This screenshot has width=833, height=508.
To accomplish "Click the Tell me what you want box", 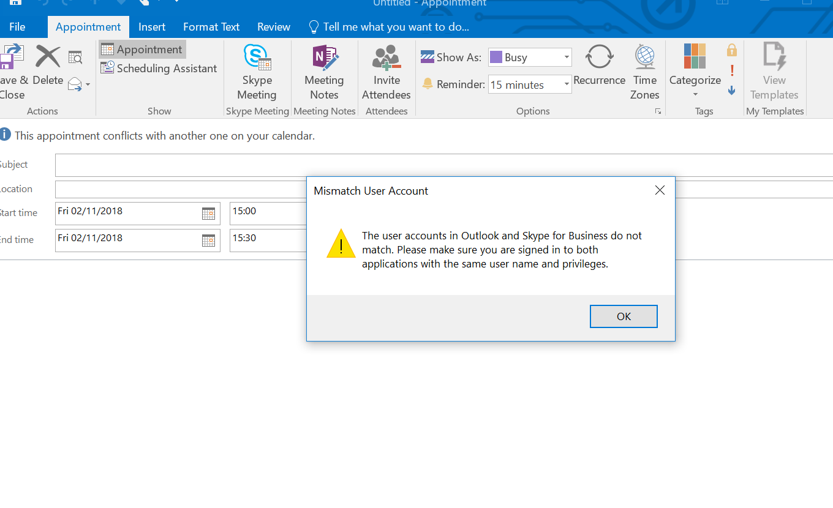I will click(396, 27).
